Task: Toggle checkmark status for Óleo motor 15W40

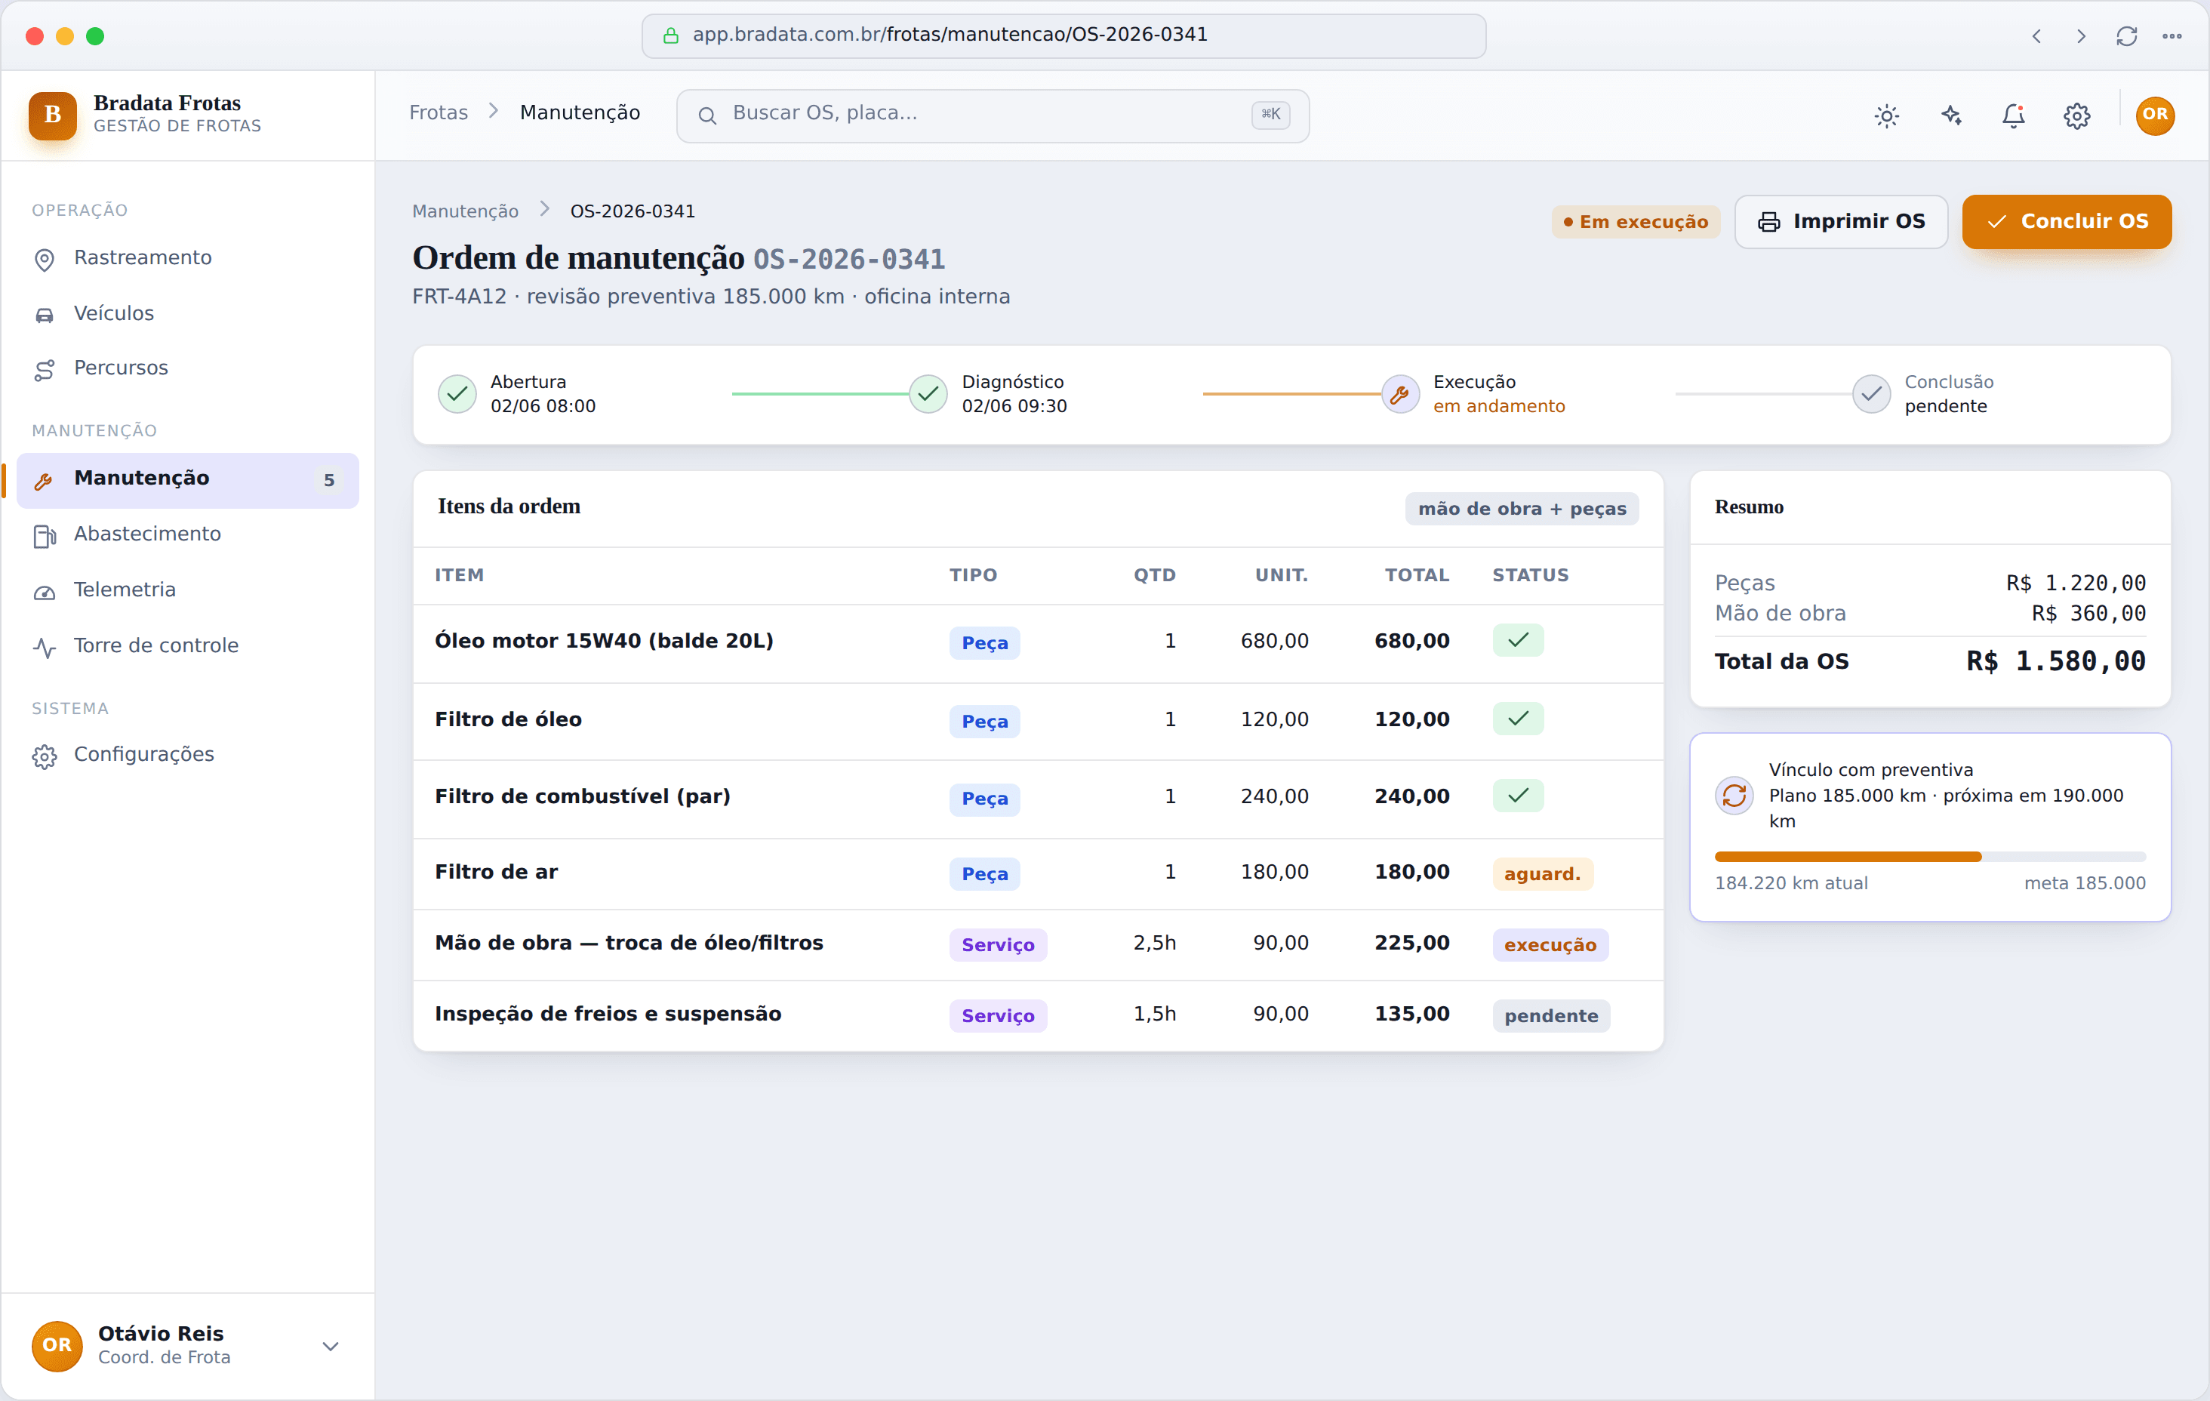Action: pos(1518,641)
